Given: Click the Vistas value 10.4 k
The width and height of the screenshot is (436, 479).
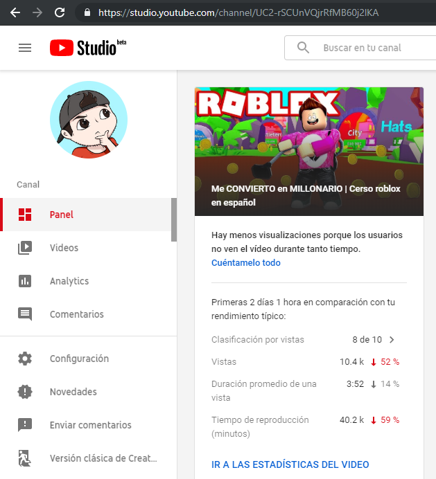Looking at the screenshot, I should (x=351, y=362).
